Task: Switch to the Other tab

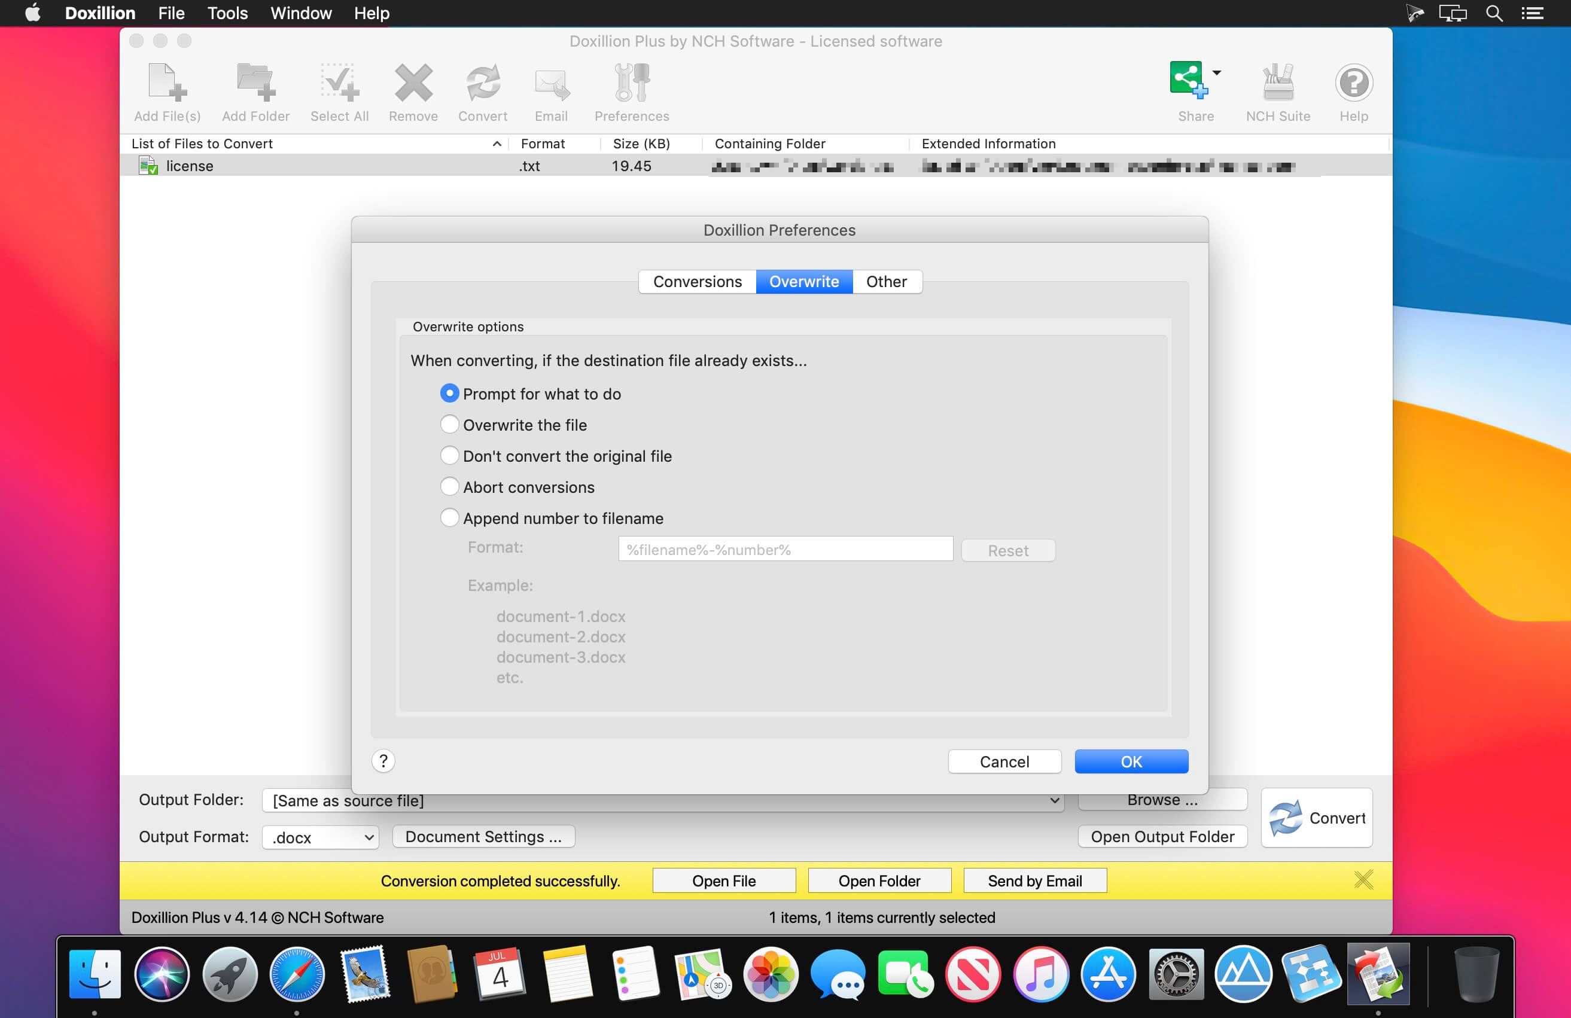Action: (887, 282)
